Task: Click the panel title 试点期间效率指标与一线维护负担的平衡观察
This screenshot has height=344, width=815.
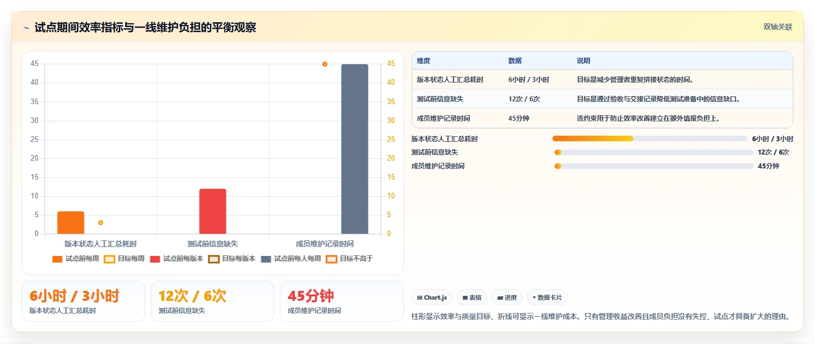Action: (x=145, y=28)
